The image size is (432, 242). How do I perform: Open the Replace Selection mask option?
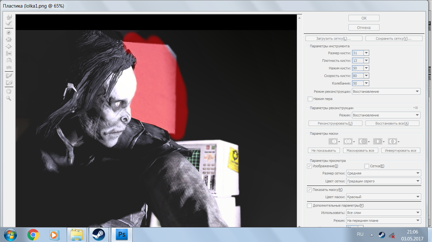[334, 141]
